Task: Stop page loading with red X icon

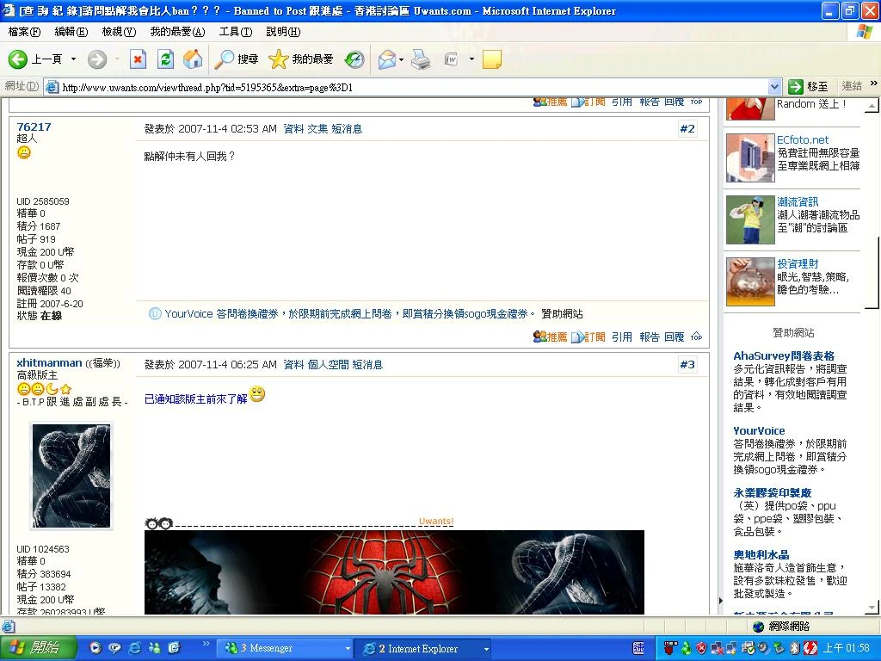Action: (138, 59)
